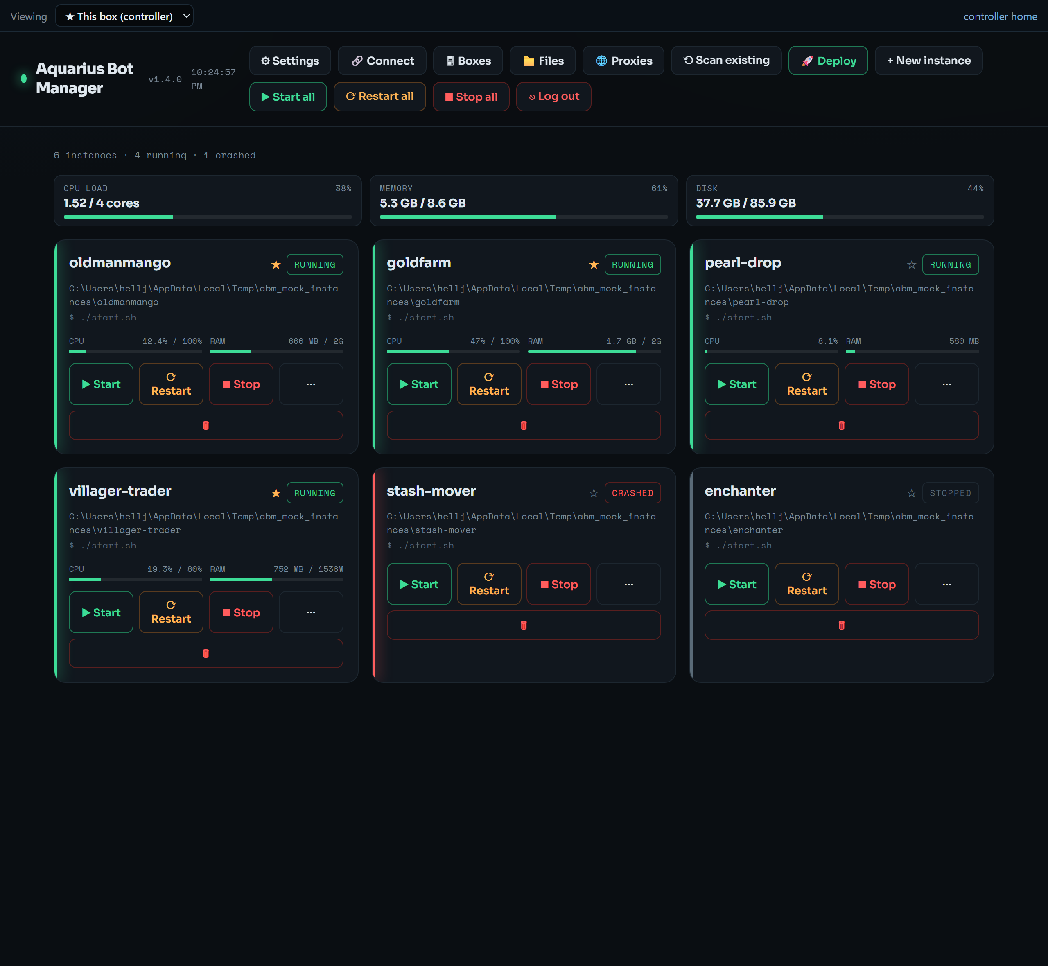This screenshot has width=1048, height=966.
Task: Stop the pearl-drop instance
Action: pyautogui.click(x=876, y=384)
